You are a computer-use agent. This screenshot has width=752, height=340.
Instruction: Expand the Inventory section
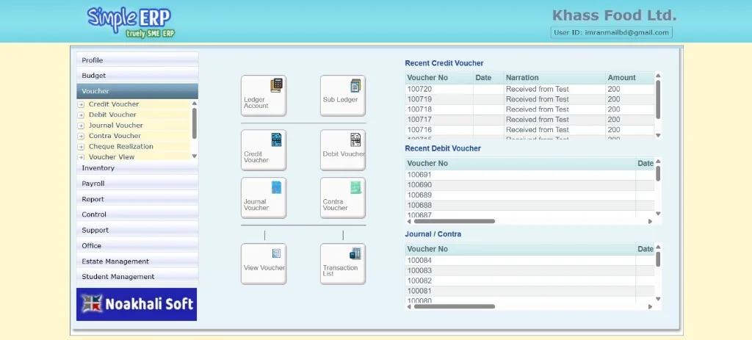tap(137, 168)
